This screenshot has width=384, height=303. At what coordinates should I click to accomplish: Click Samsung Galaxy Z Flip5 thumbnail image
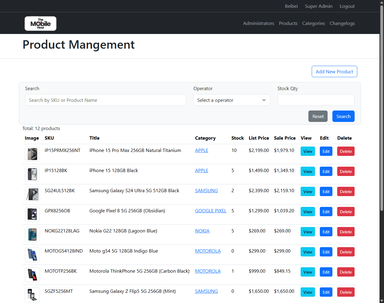(x=32, y=295)
